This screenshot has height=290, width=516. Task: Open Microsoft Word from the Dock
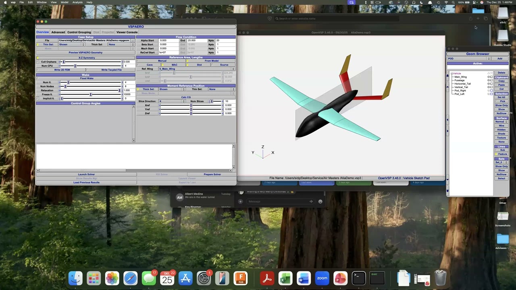[x=304, y=278]
